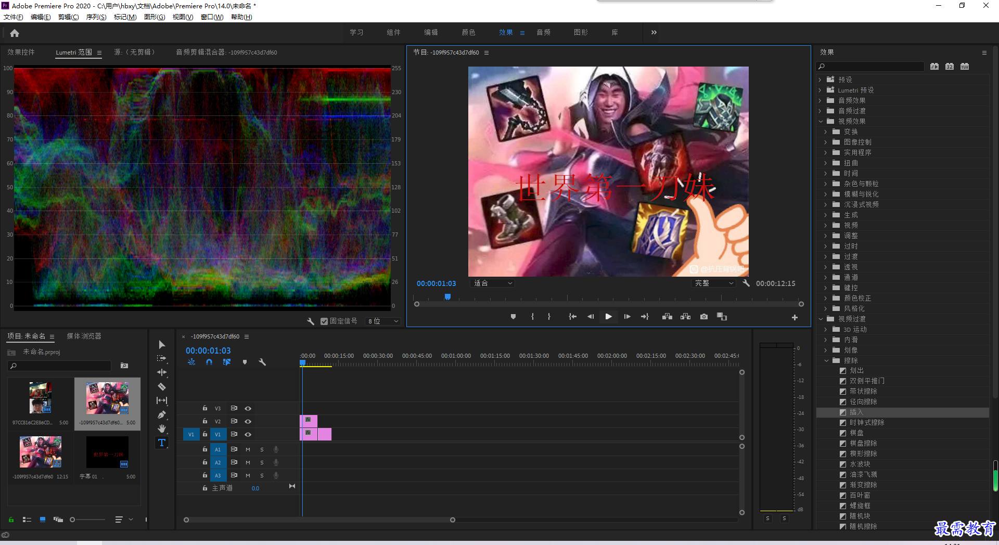Select the Hand tool
The height and width of the screenshot is (545, 999).
(162, 429)
